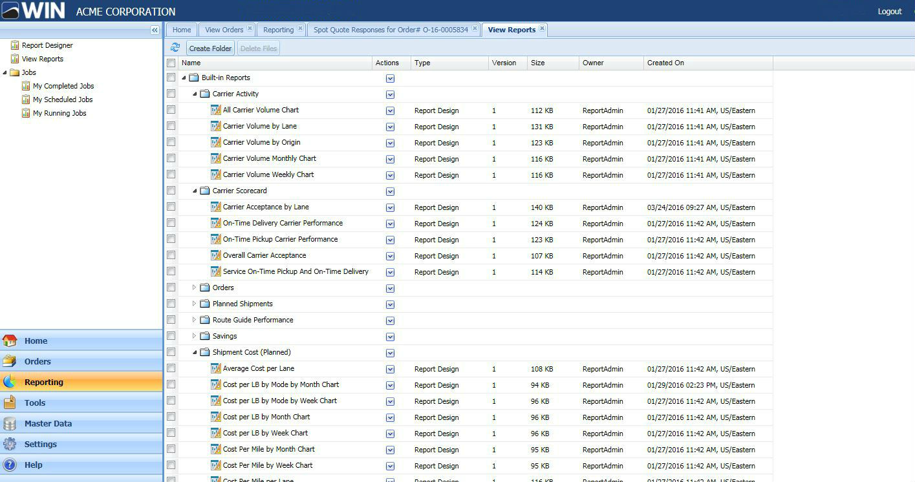Open the Master Data section icon
Viewport: 915px width, 482px height.
pos(10,424)
